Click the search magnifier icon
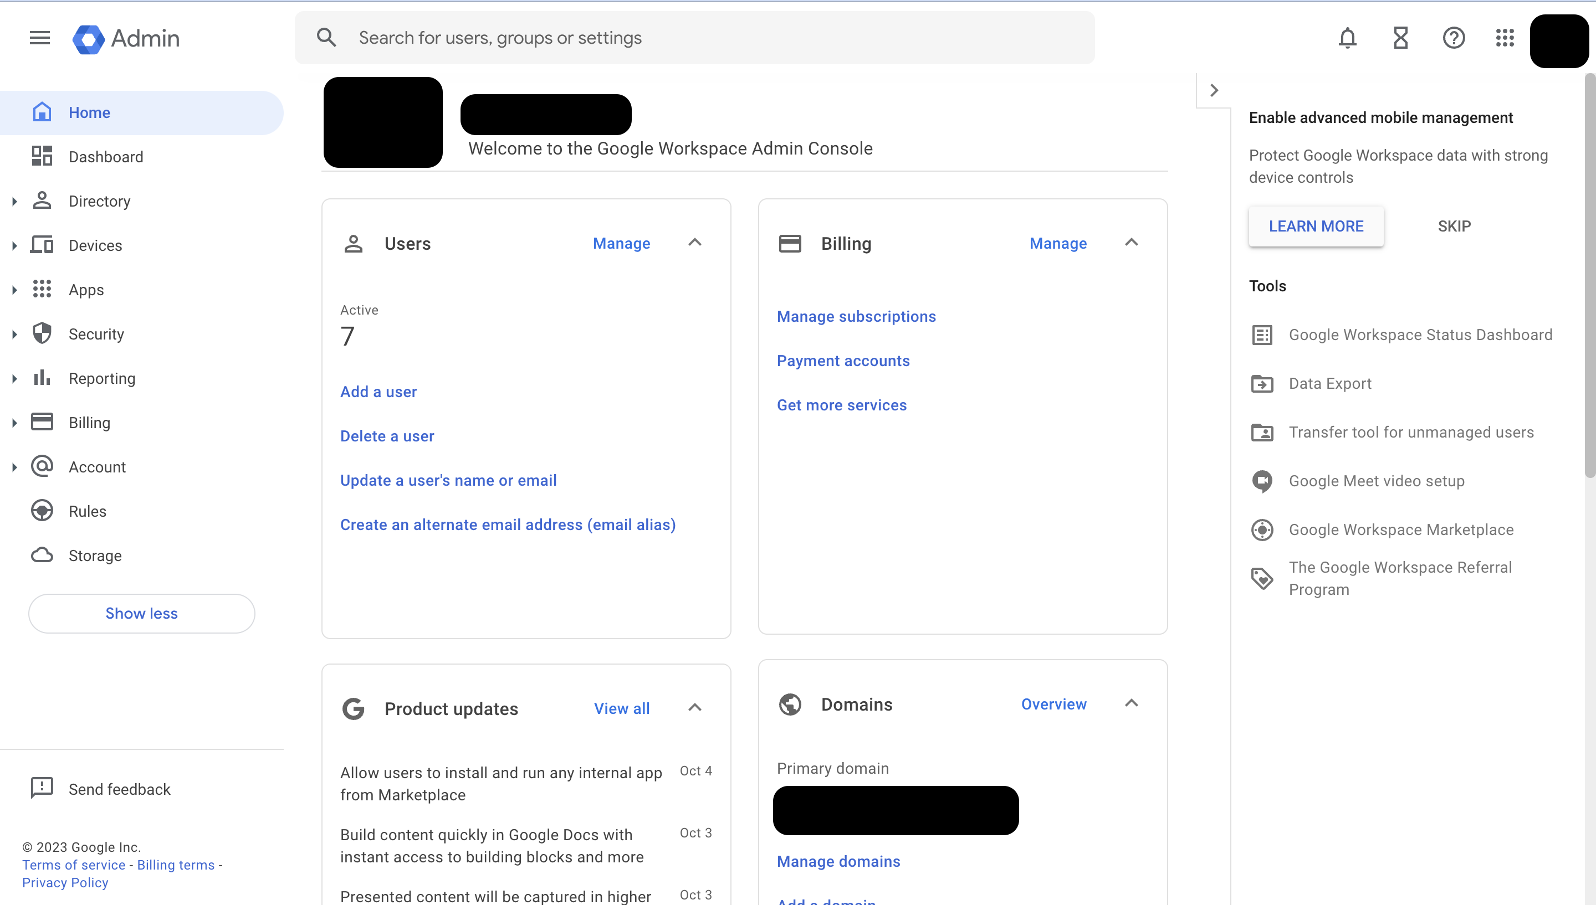 (x=326, y=38)
